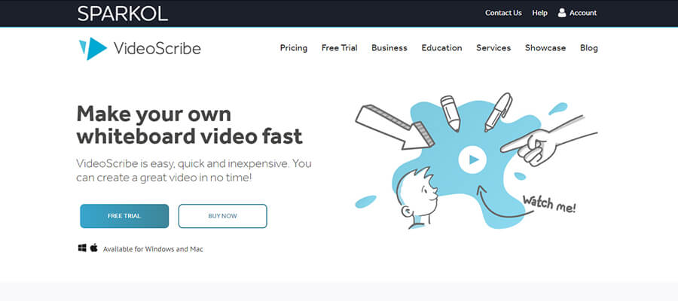Open the Showcase menu item
This screenshot has width=678, height=301.
coord(545,48)
